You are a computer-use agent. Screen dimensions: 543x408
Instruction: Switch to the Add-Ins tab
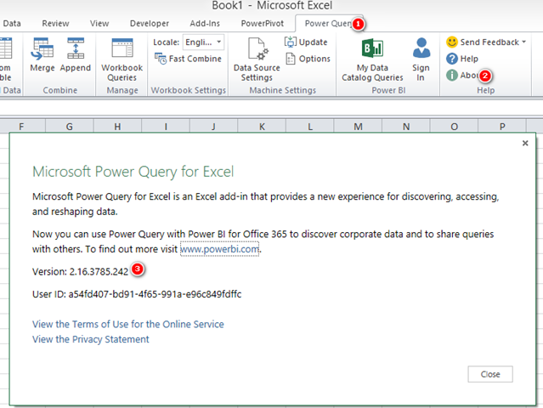click(x=205, y=24)
